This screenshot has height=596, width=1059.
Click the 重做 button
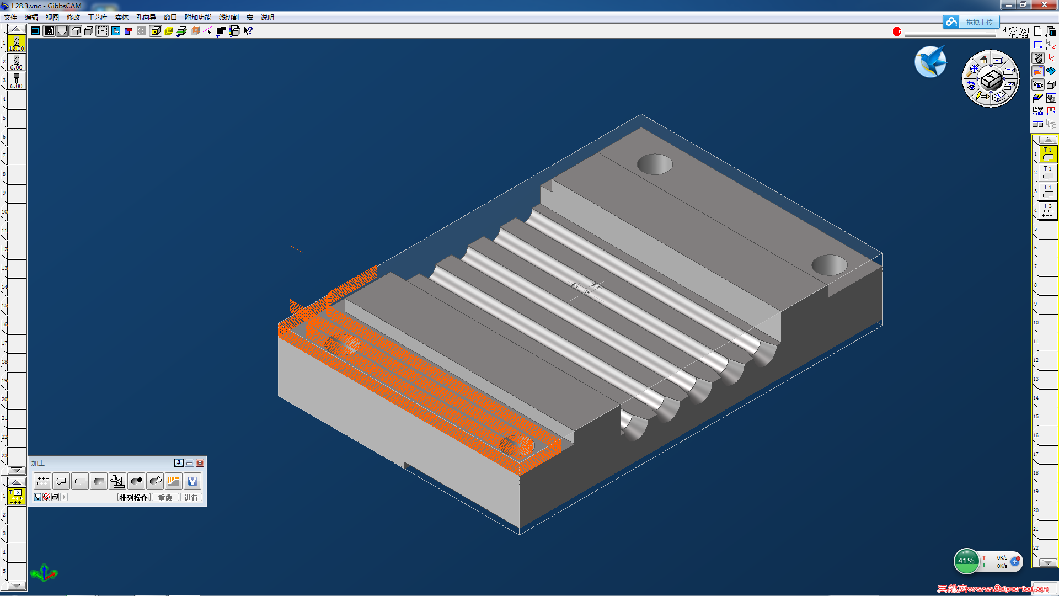pos(165,498)
